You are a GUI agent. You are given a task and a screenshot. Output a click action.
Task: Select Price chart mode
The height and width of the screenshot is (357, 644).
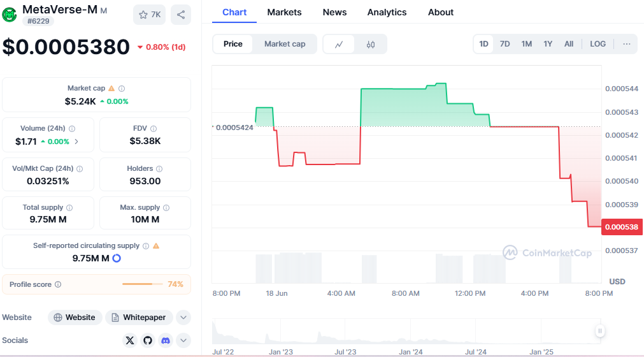[x=233, y=44]
